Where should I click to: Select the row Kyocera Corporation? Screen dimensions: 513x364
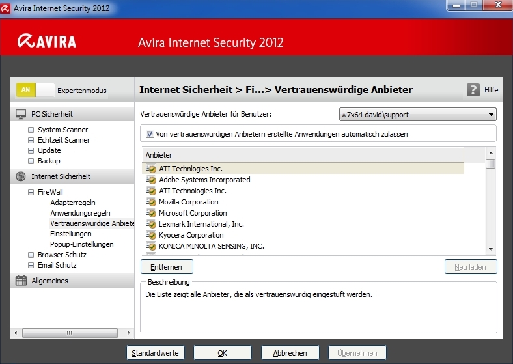(303, 235)
